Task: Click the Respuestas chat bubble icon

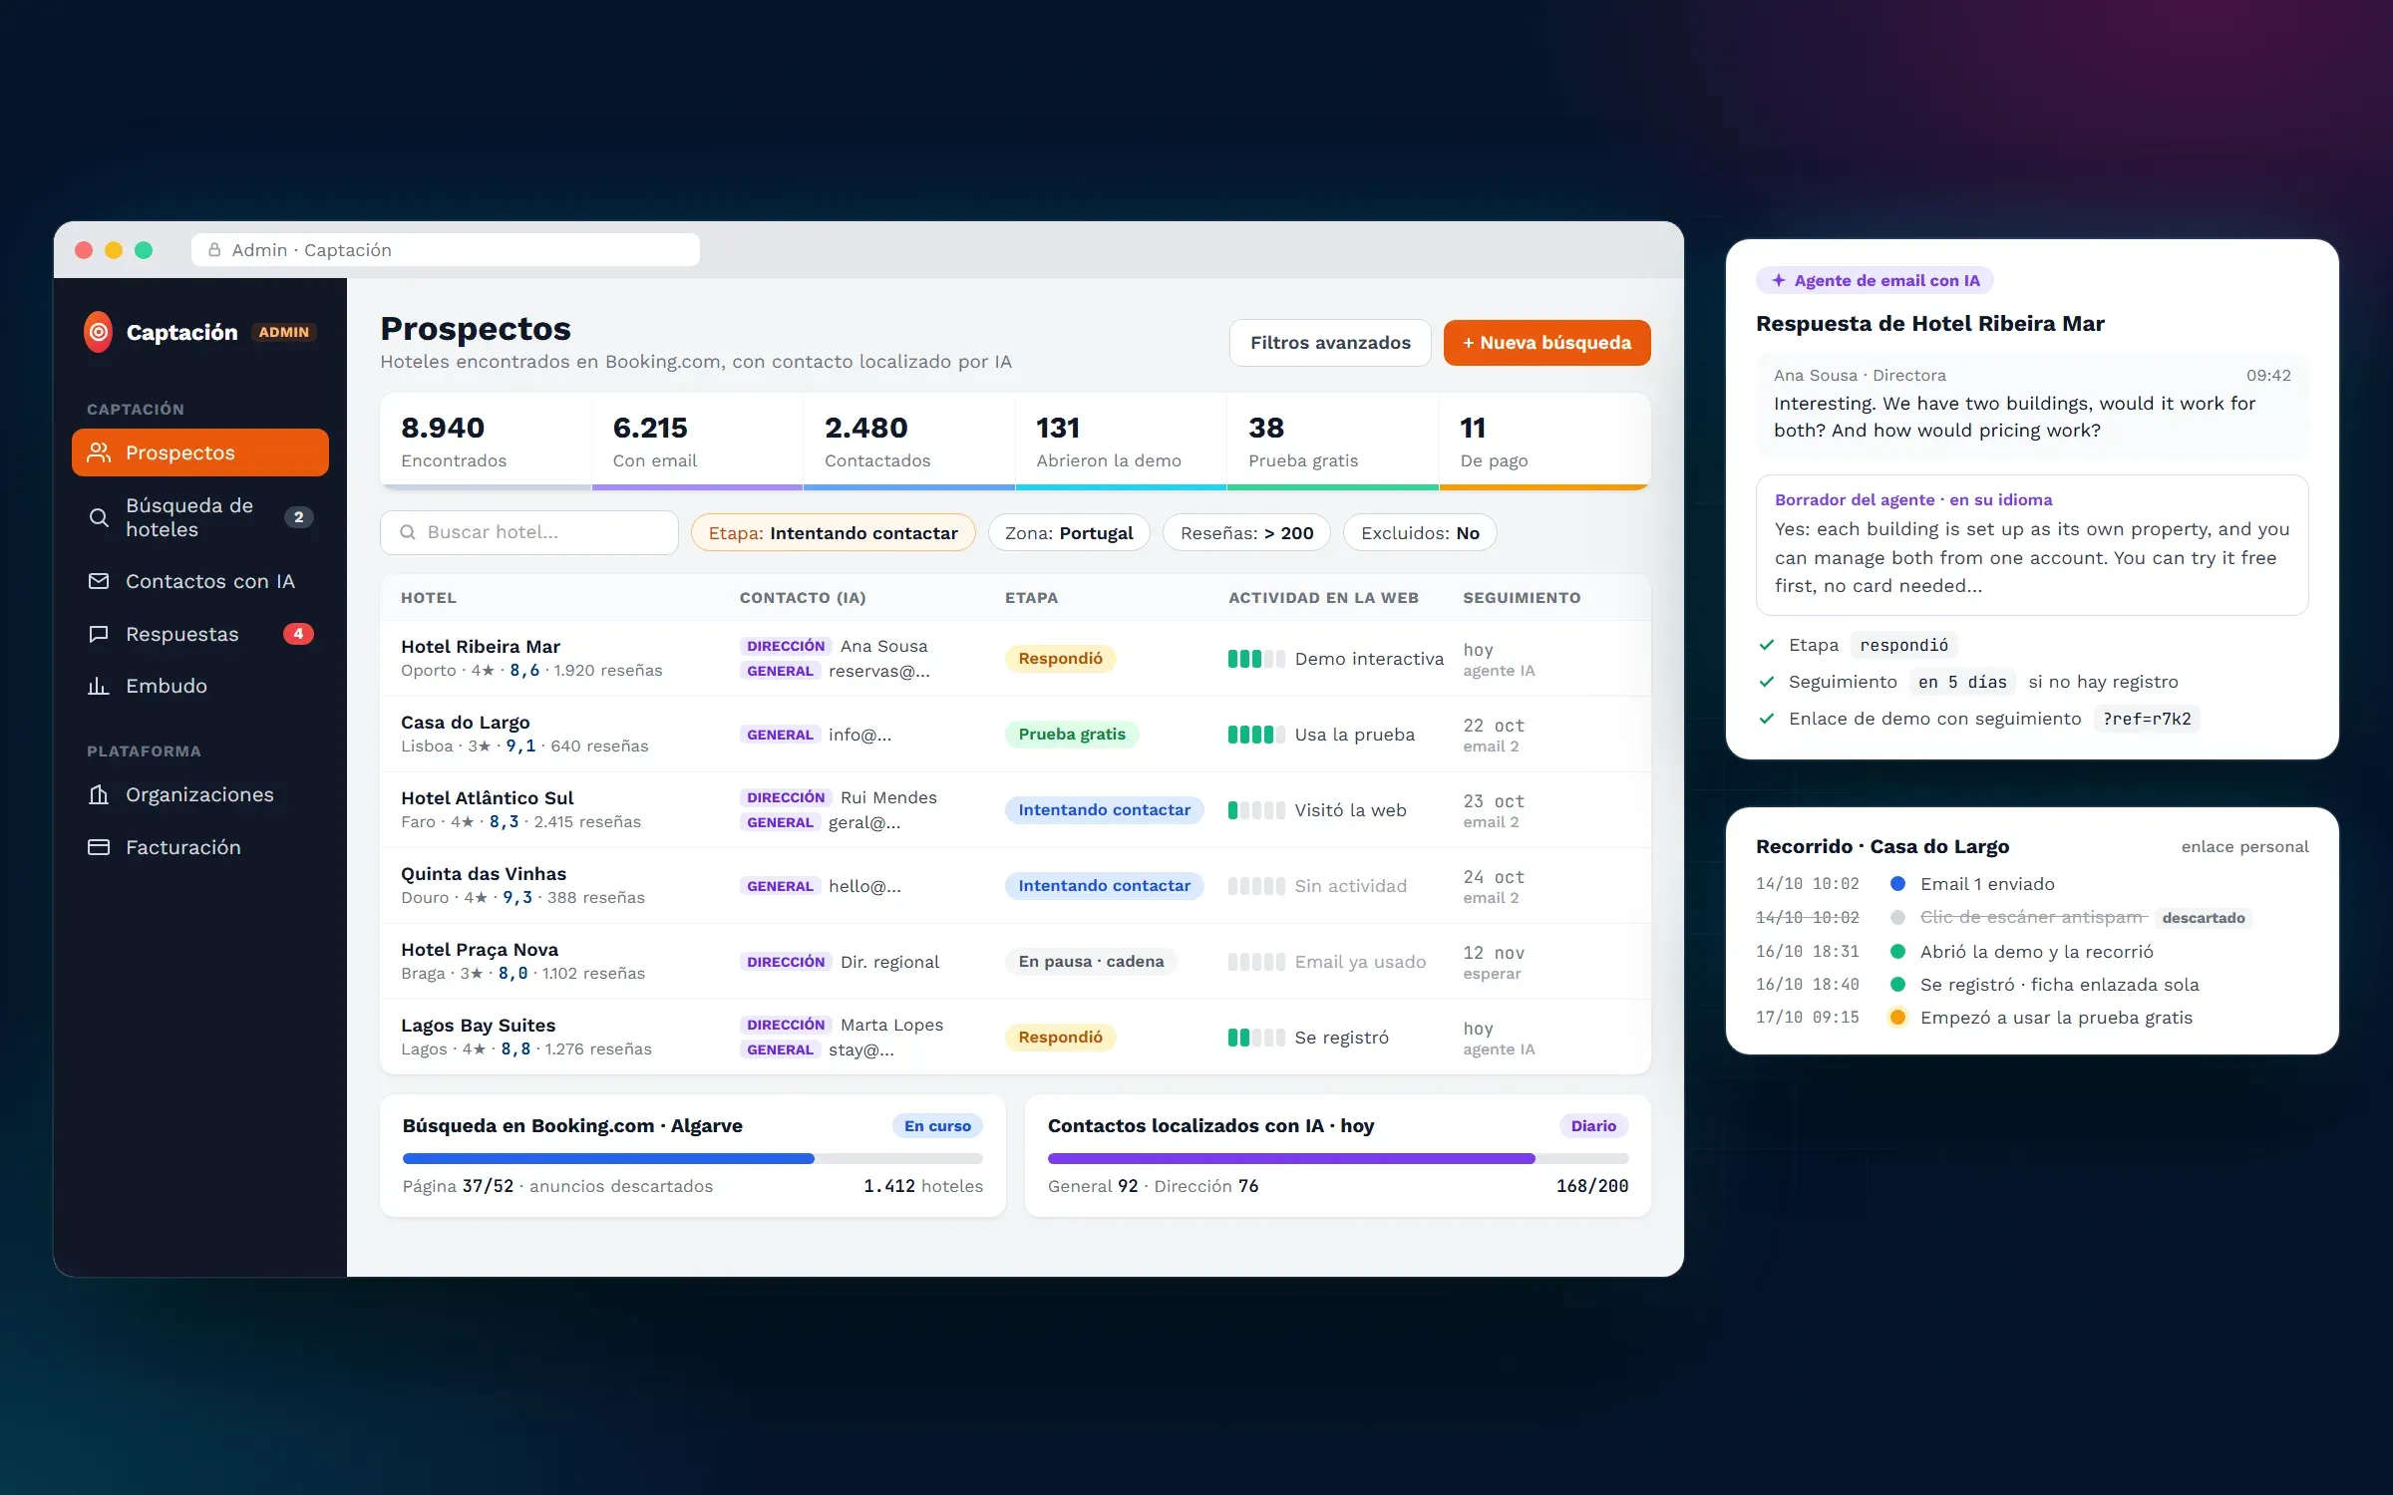Action: [99, 634]
